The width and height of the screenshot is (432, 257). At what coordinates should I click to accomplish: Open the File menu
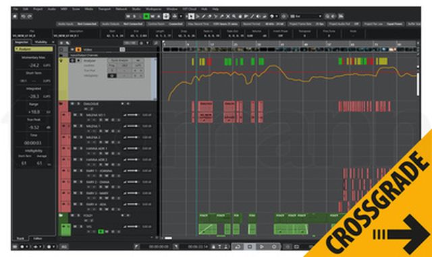point(16,9)
